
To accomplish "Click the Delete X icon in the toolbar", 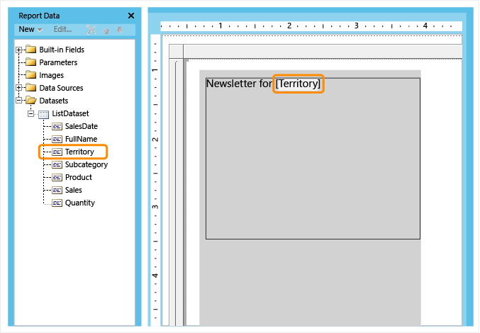I will tap(91, 30).
